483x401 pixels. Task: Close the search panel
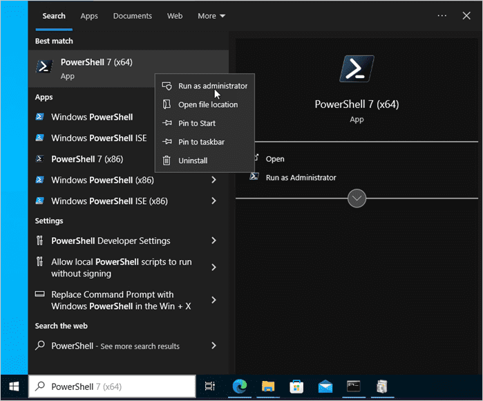point(466,16)
